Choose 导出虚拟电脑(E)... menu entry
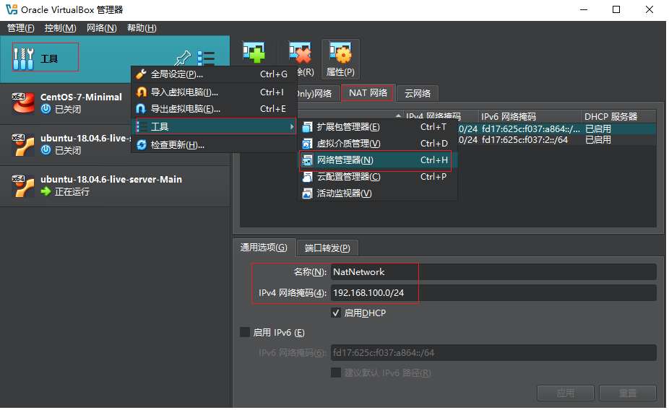669x410 pixels. tap(213, 109)
